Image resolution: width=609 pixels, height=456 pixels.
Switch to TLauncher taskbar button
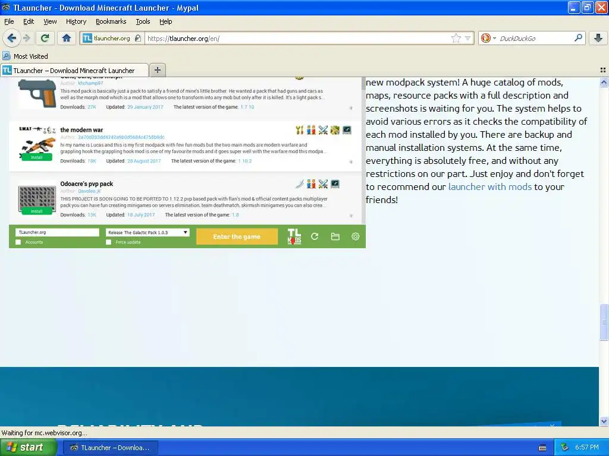pos(110,448)
